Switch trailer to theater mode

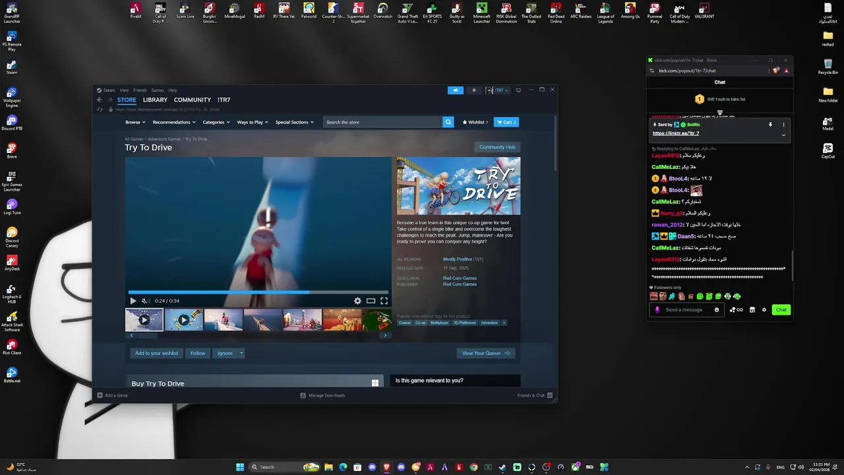[371, 301]
